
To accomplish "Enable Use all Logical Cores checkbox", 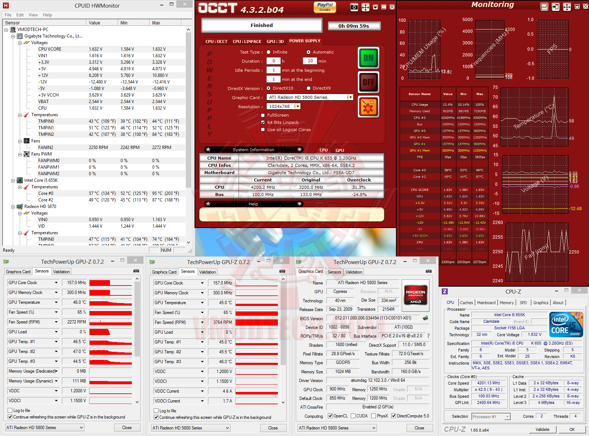I will coord(263,130).
